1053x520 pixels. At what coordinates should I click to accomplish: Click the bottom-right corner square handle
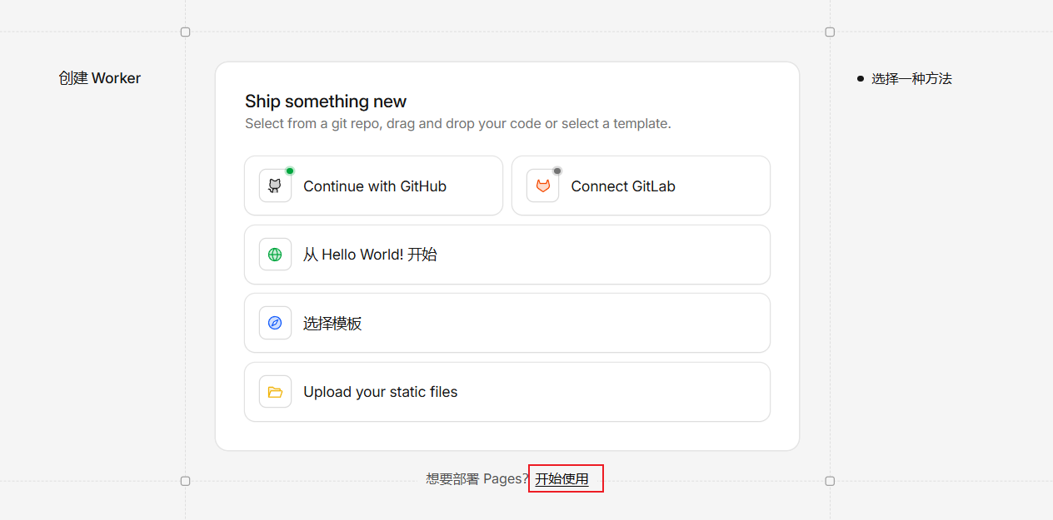(x=830, y=481)
